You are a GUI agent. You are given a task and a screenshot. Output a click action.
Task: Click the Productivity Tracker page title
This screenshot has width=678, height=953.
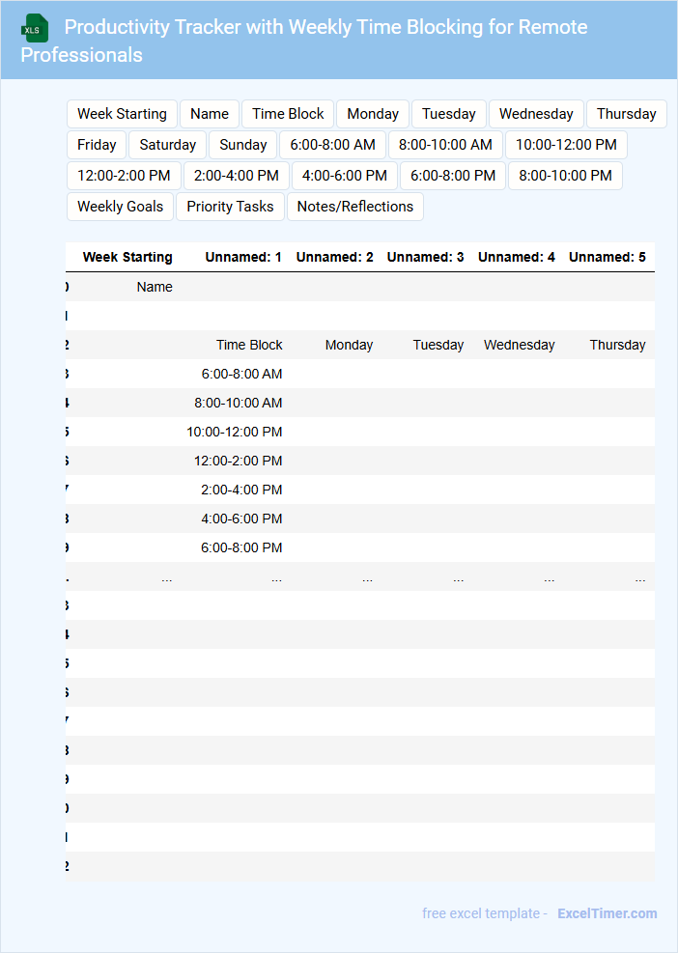point(304,41)
